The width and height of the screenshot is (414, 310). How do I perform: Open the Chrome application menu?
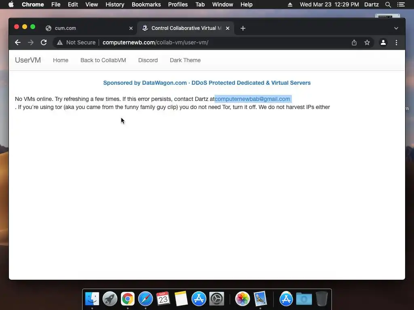33,4
